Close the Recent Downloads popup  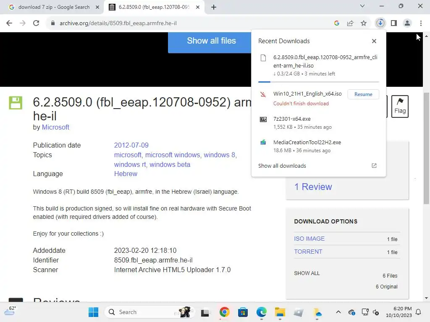[x=374, y=41]
